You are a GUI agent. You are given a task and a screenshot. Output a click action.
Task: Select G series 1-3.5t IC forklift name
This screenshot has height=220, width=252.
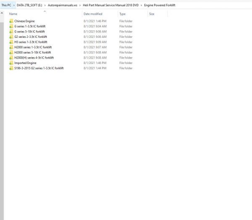pyautogui.click(x=30, y=27)
